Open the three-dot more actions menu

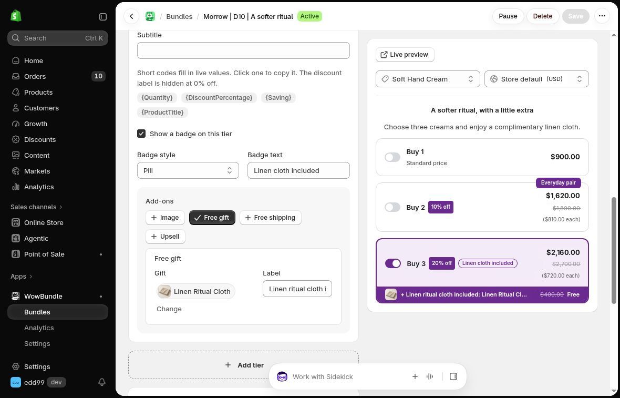click(x=602, y=16)
